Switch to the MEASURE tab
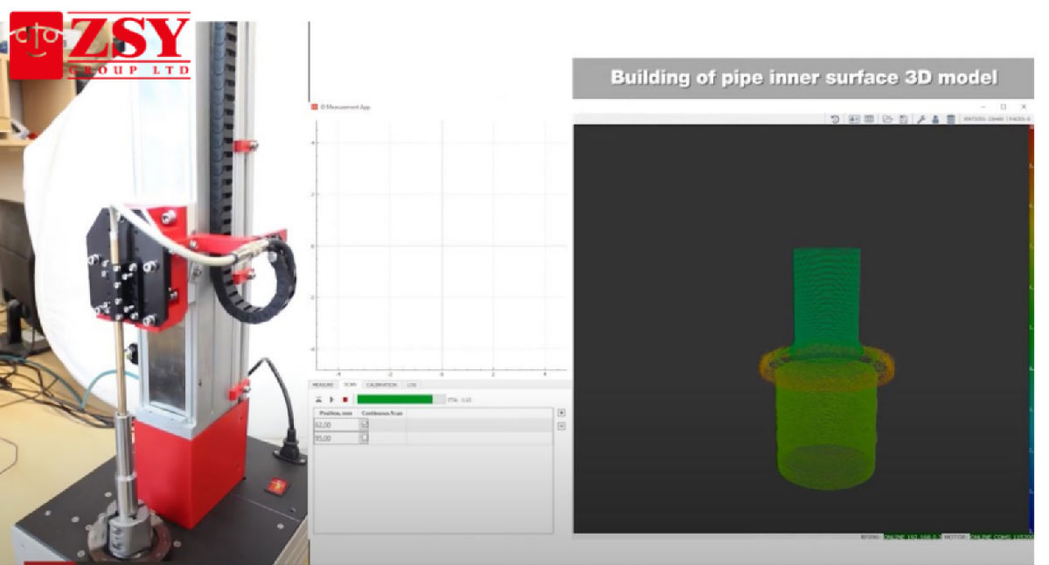Screen dimensions: 1049x565 (323, 385)
